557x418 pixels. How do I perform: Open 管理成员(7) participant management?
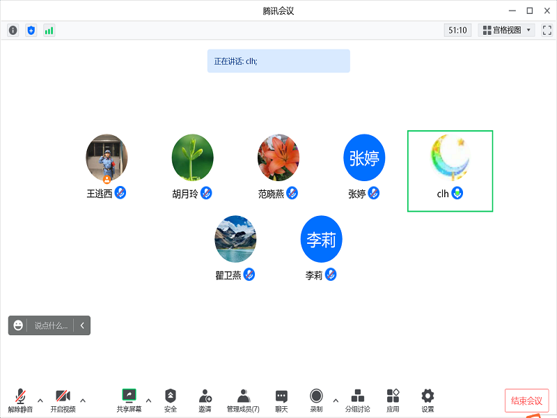[x=243, y=401]
